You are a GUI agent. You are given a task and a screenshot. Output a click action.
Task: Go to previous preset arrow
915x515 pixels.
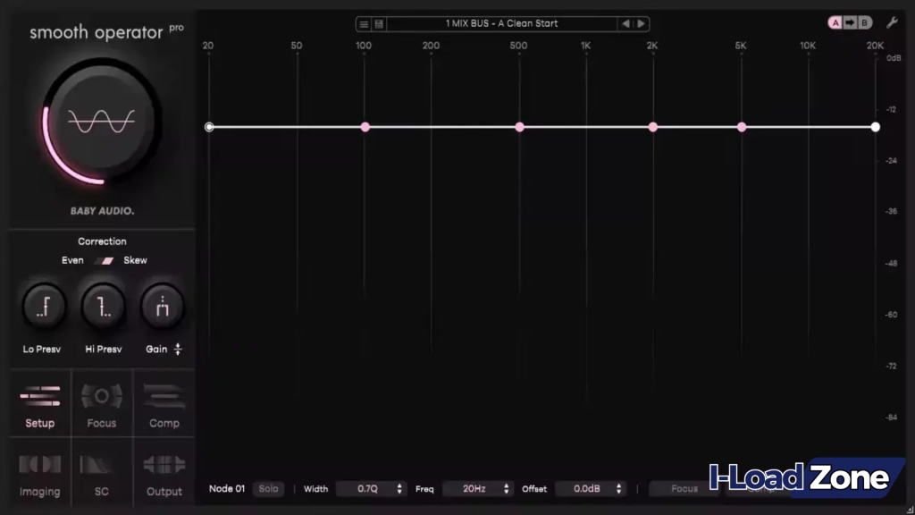(x=625, y=24)
